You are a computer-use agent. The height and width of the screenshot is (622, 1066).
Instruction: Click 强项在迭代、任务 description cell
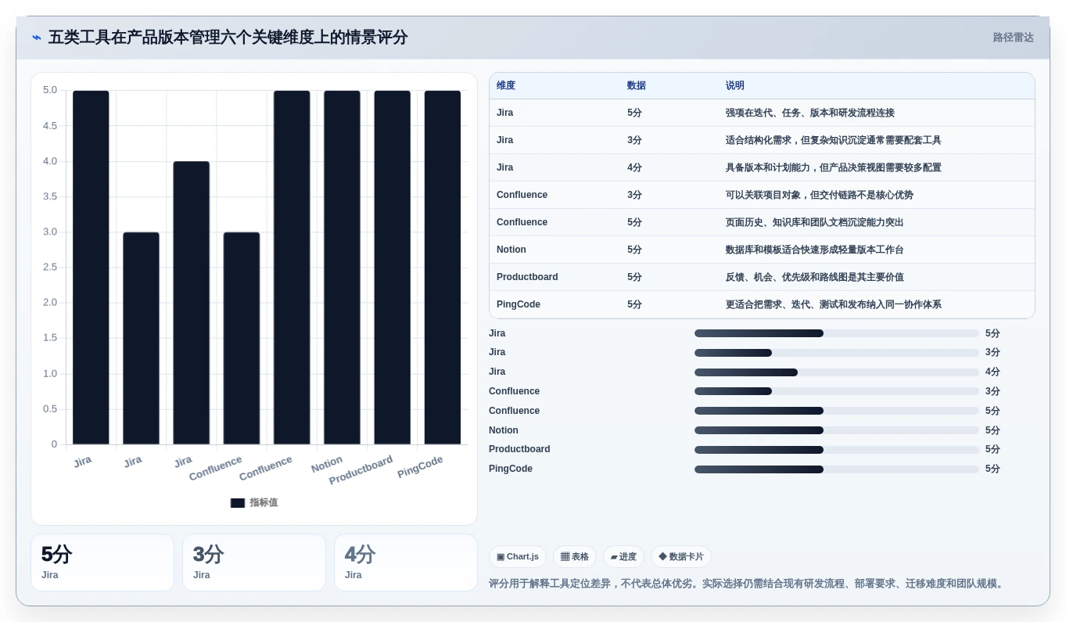[x=810, y=113]
